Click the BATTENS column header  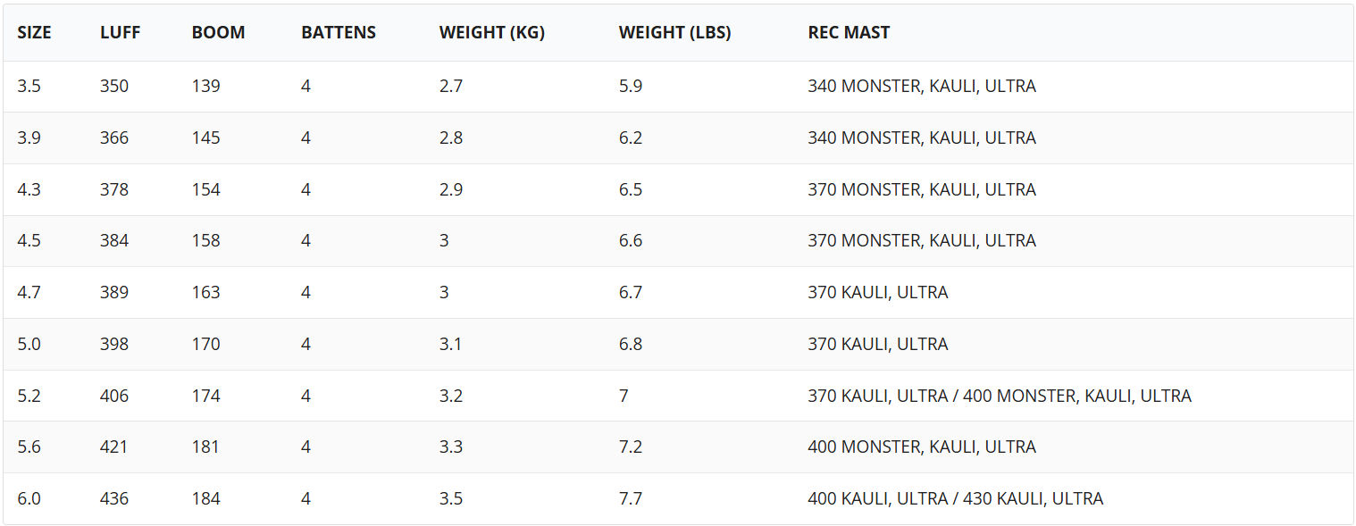pyautogui.click(x=339, y=33)
